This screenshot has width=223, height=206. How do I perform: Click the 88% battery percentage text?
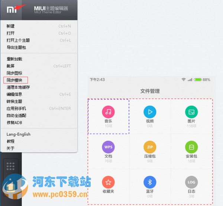pyautogui.click(x=207, y=80)
